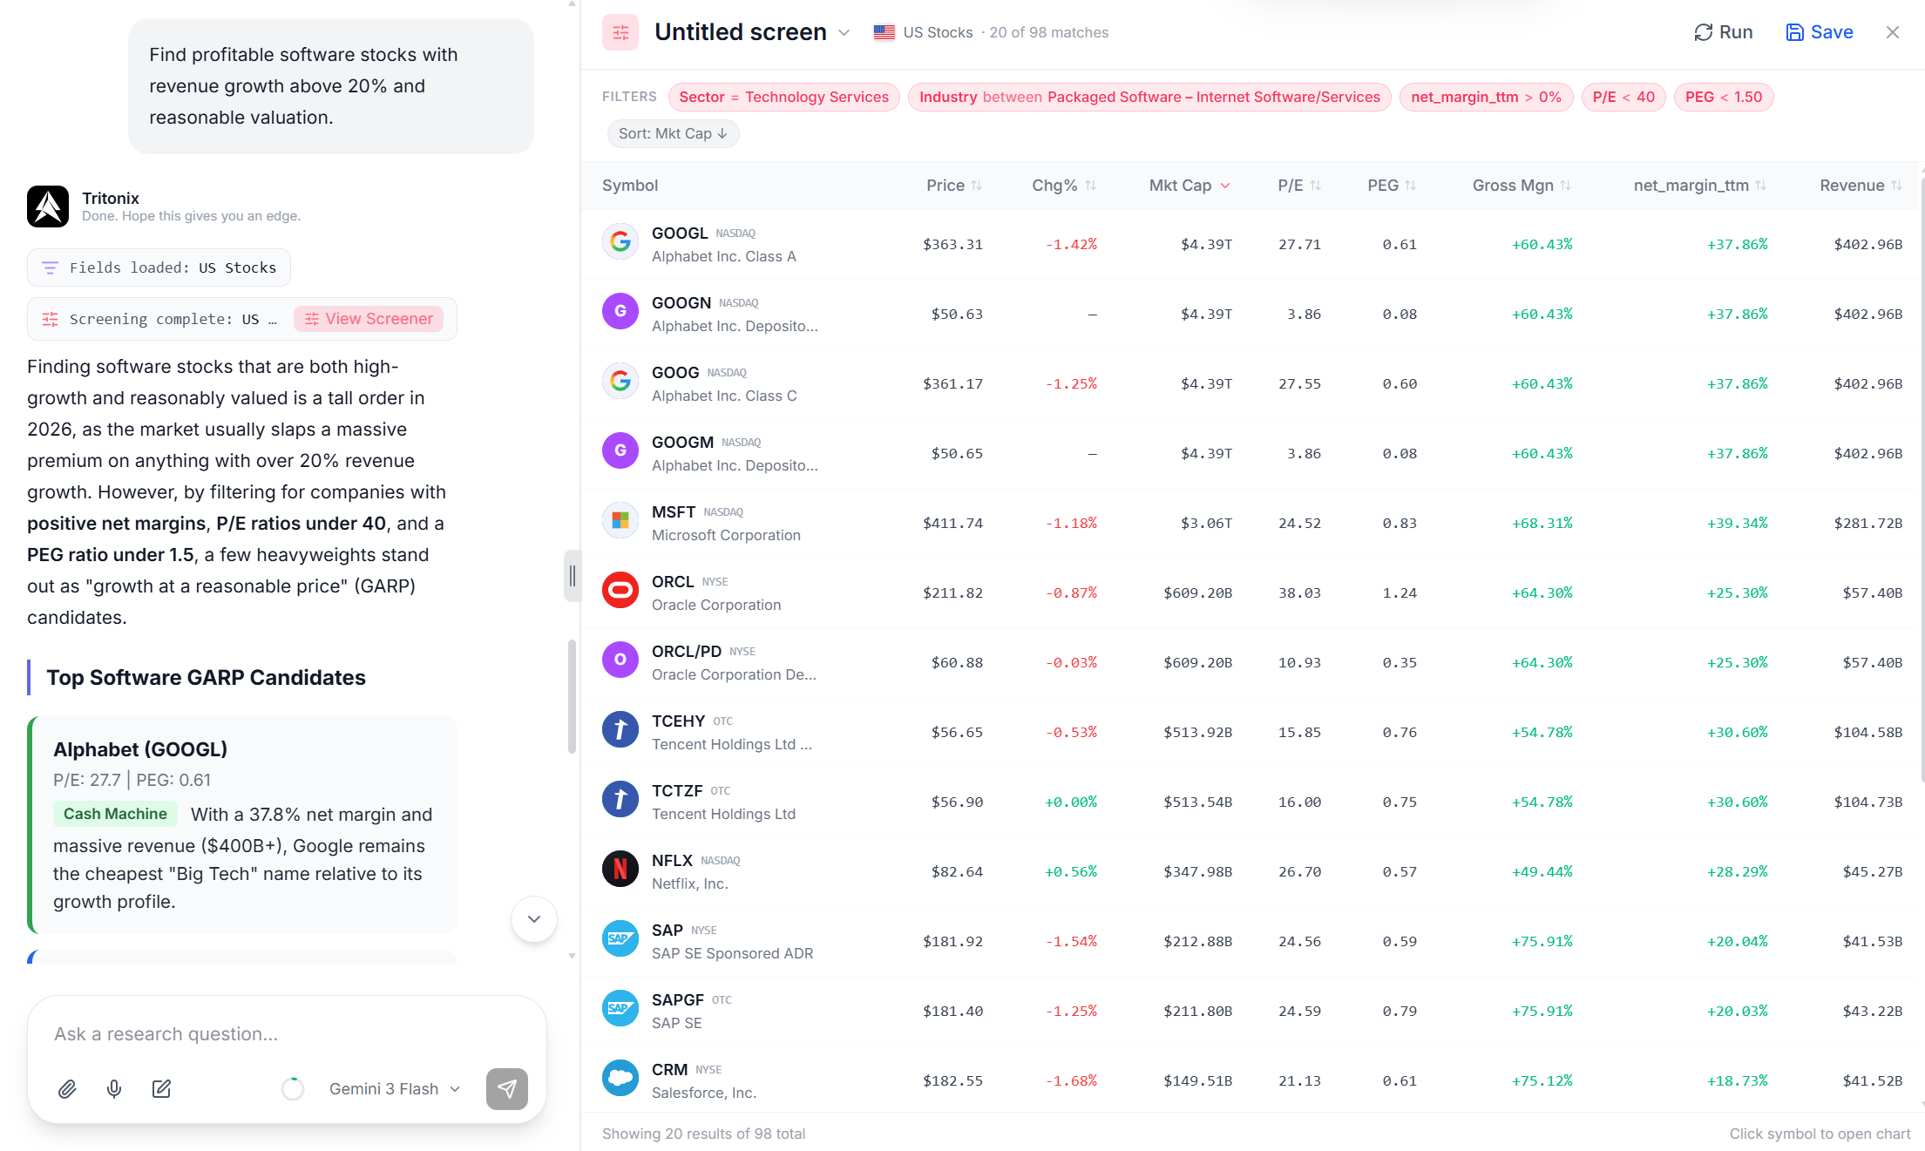Viewport: 1925px width, 1151px height.
Task: Open GOOGM purple G logo
Action: (x=620, y=450)
